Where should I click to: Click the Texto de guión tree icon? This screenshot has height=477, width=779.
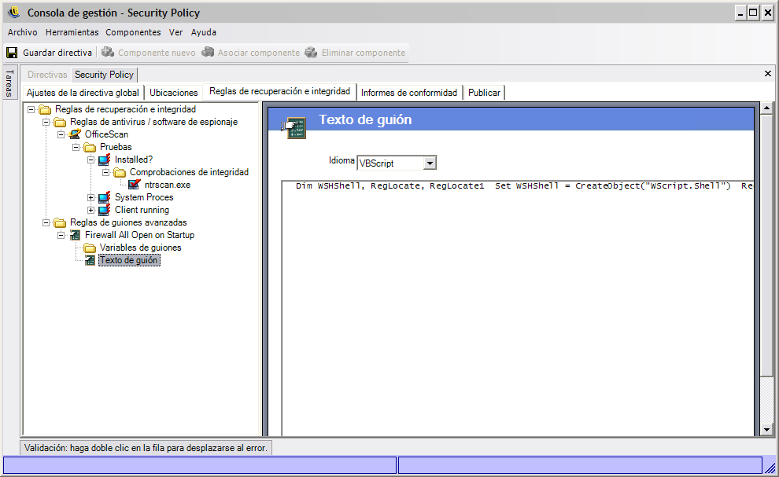coord(90,260)
